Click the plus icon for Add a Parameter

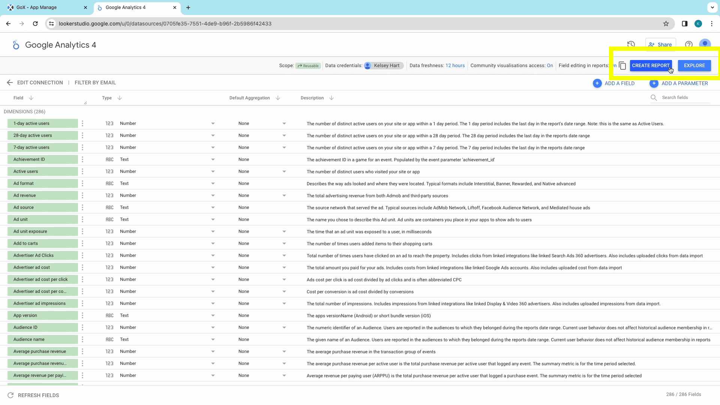(654, 83)
